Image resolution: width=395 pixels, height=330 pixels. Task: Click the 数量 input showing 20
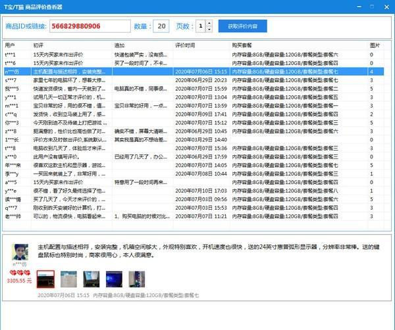161,26
